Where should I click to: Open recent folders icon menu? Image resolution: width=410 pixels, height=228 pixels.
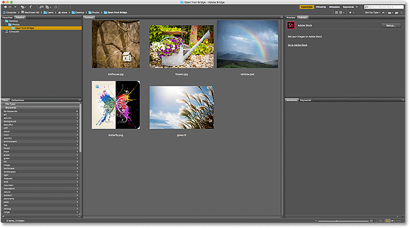point(390,13)
